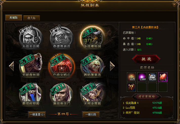This screenshot has height=124, width=180.
Task: Inspect the EXP 10万 reward icon
Action: 131,77
